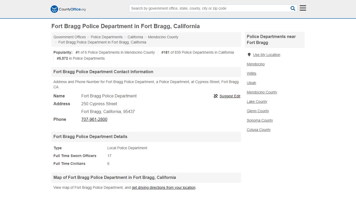
Task: Select the address text 250 Cypress Street
Action: 99,104
